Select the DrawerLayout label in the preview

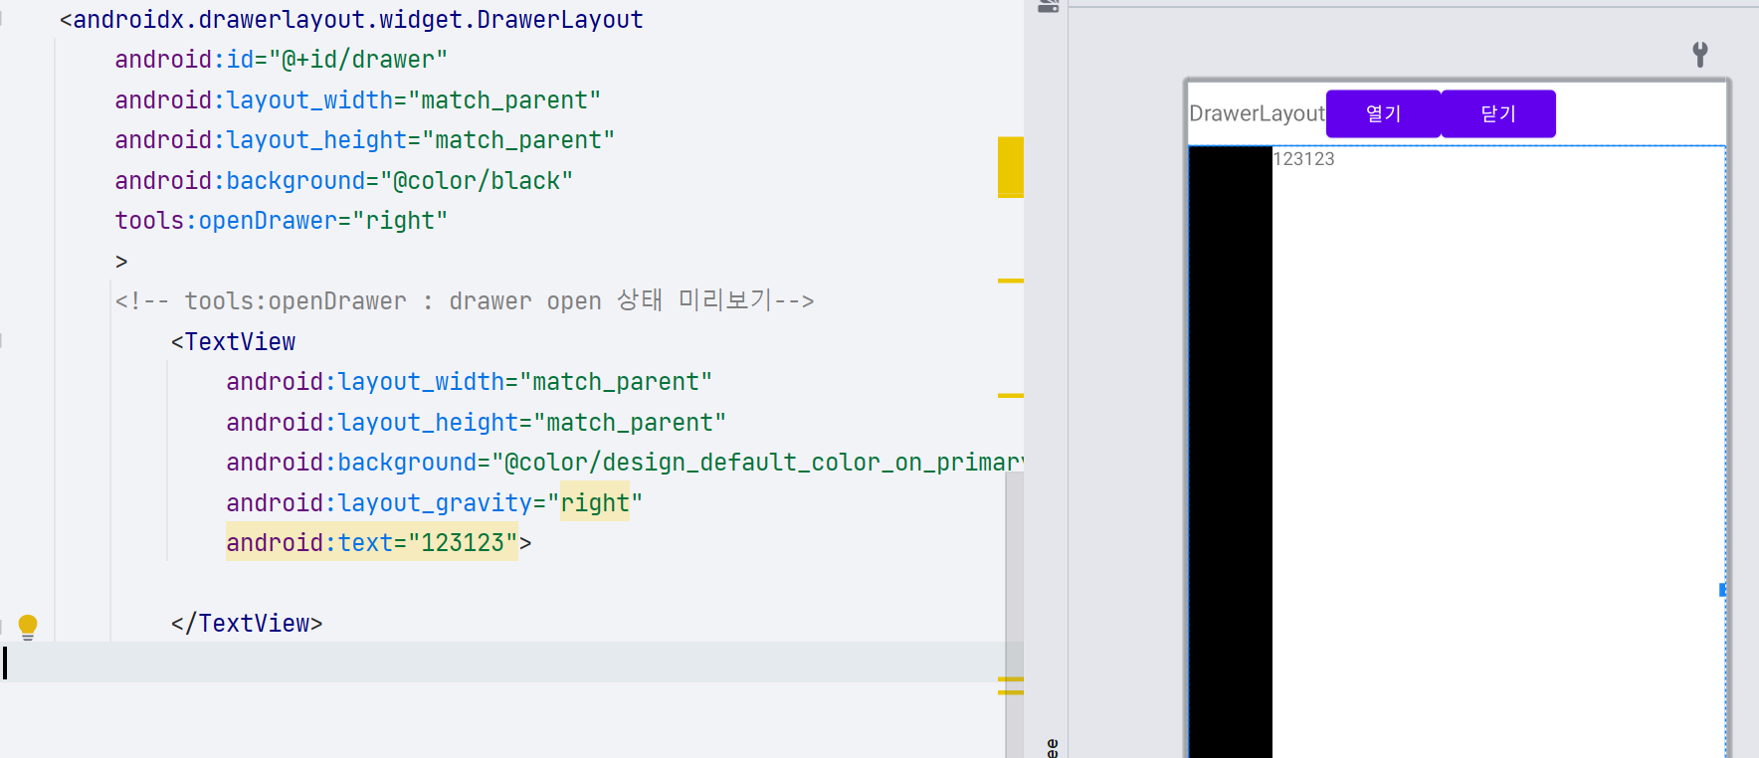(x=1257, y=113)
